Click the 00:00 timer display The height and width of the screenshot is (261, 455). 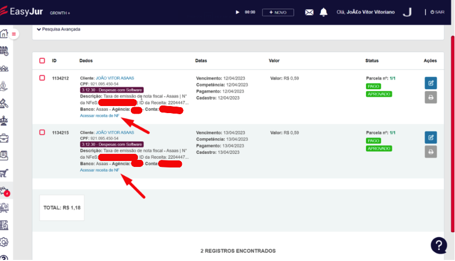coord(250,12)
